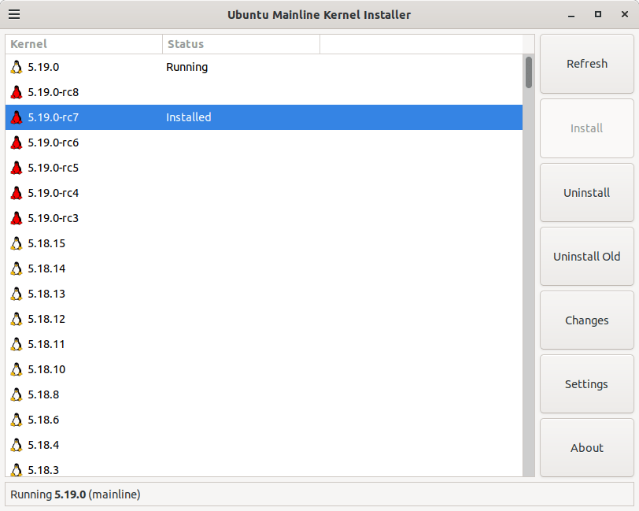Click the Tux icon beside kernel 5.18.8
Viewport: 639px width, 511px height.
17,394
